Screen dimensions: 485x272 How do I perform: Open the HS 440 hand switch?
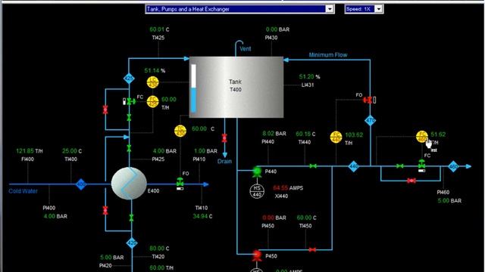(257, 191)
